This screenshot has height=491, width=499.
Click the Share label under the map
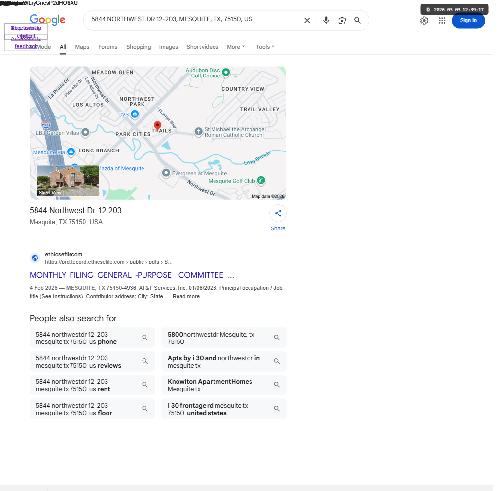tap(278, 228)
